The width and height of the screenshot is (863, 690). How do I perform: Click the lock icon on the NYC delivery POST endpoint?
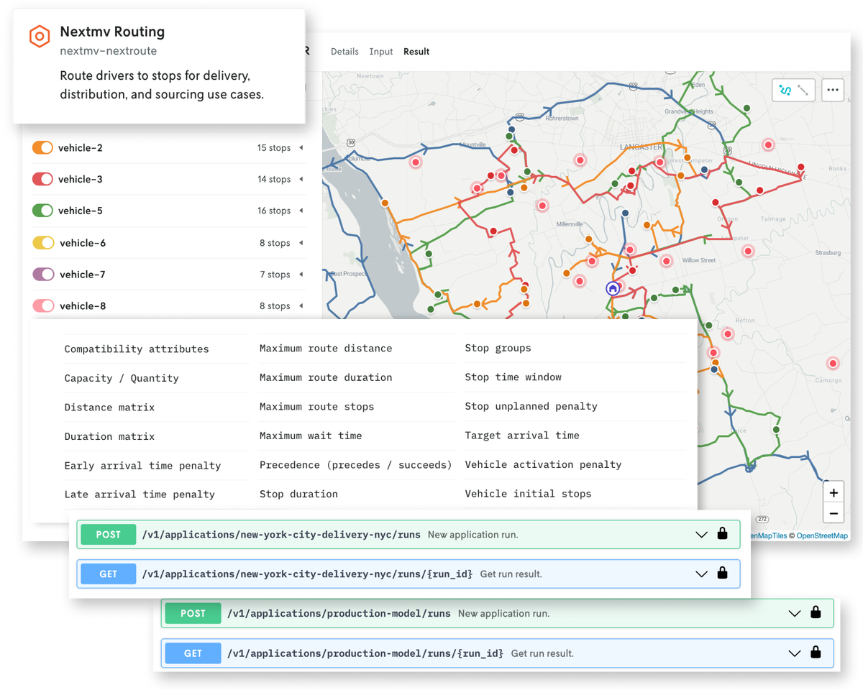coord(722,534)
